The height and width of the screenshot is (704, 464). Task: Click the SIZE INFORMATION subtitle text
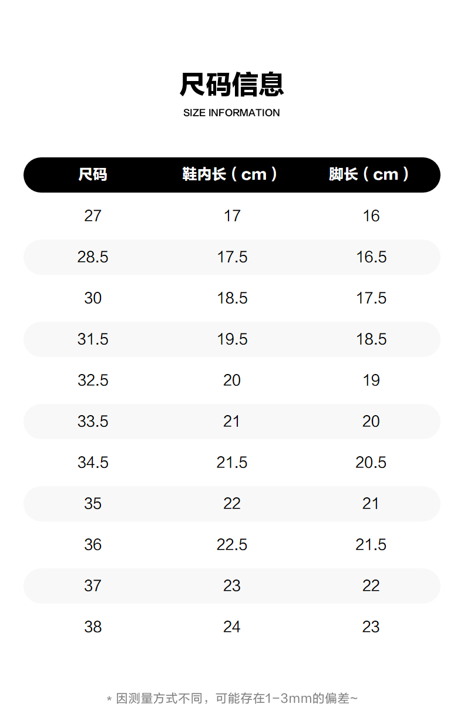pos(231,113)
